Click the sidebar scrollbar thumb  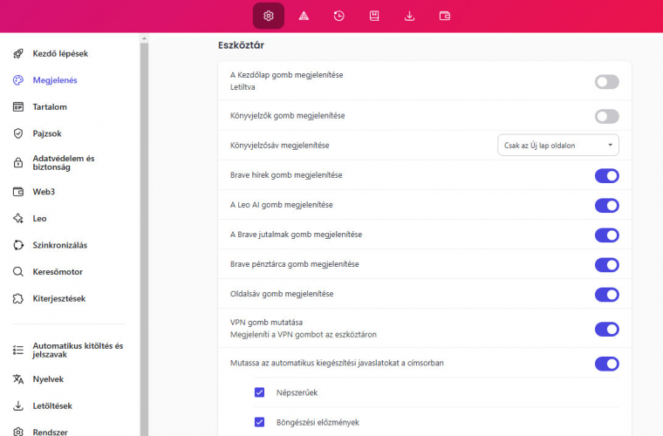144,239
